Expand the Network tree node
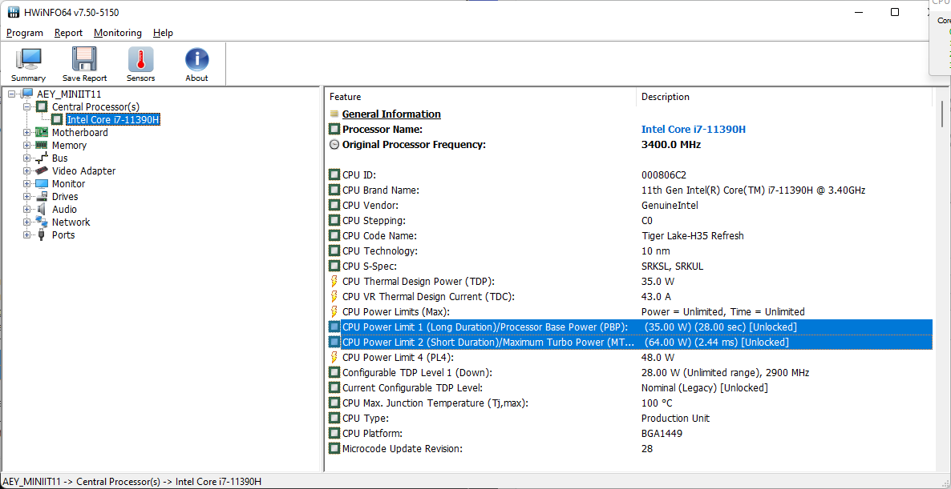The height and width of the screenshot is (489, 951). tap(26, 222)
